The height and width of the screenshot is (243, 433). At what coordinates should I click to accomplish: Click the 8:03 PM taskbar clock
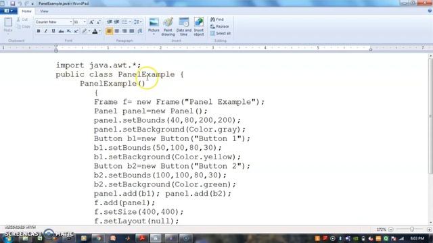(x=417, y=238)
